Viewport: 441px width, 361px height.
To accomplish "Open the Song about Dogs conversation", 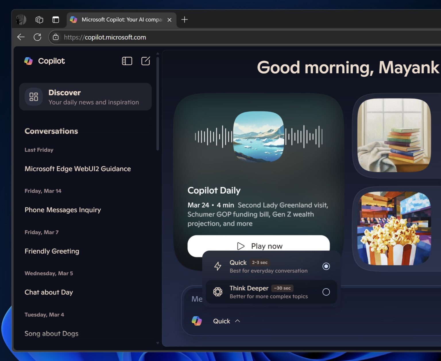I will pyautogui.click(x=51, y=333).
